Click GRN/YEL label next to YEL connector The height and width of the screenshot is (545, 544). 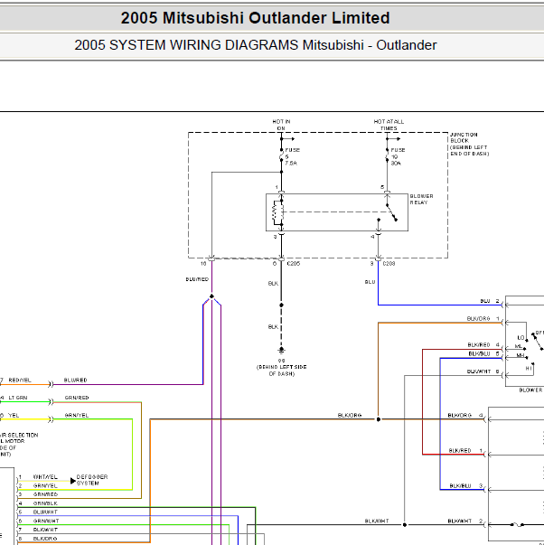77,415
